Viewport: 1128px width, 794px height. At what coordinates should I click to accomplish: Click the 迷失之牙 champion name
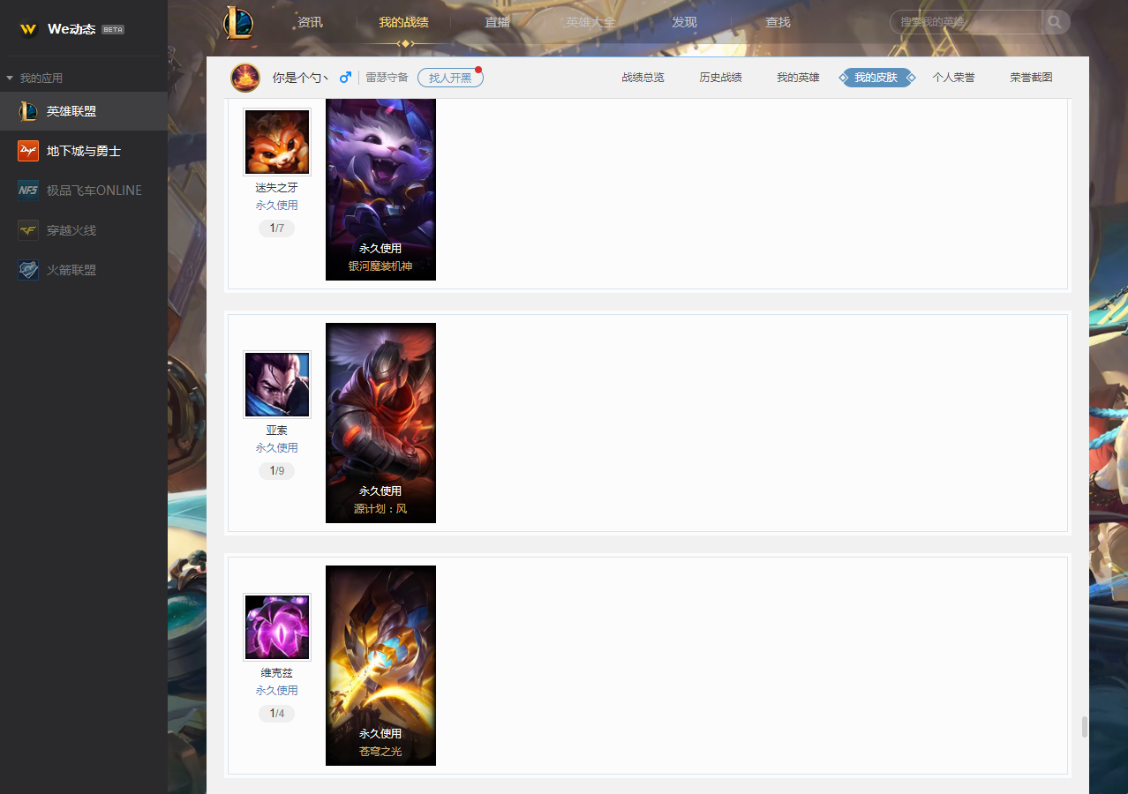click(277, 188)
